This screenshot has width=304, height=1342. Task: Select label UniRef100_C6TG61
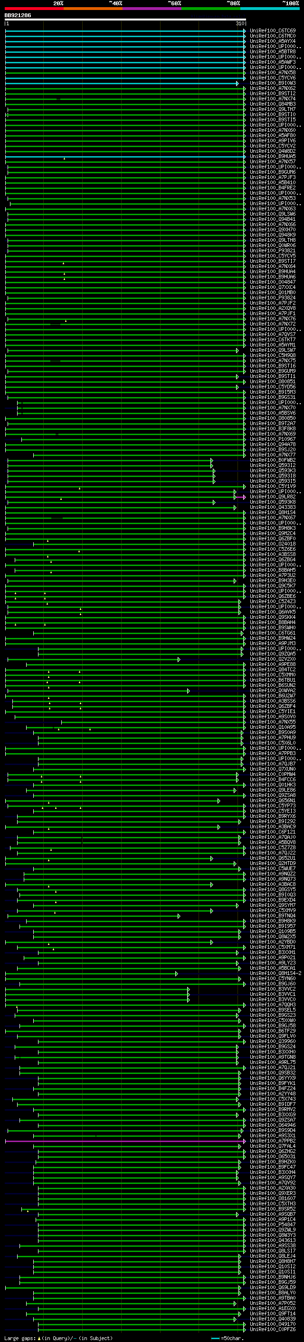273,633
